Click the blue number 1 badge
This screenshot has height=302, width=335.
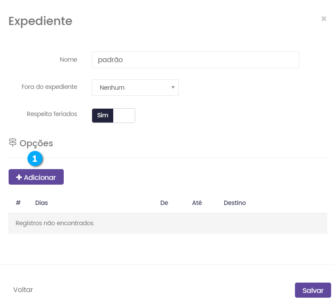pos(35,158)
